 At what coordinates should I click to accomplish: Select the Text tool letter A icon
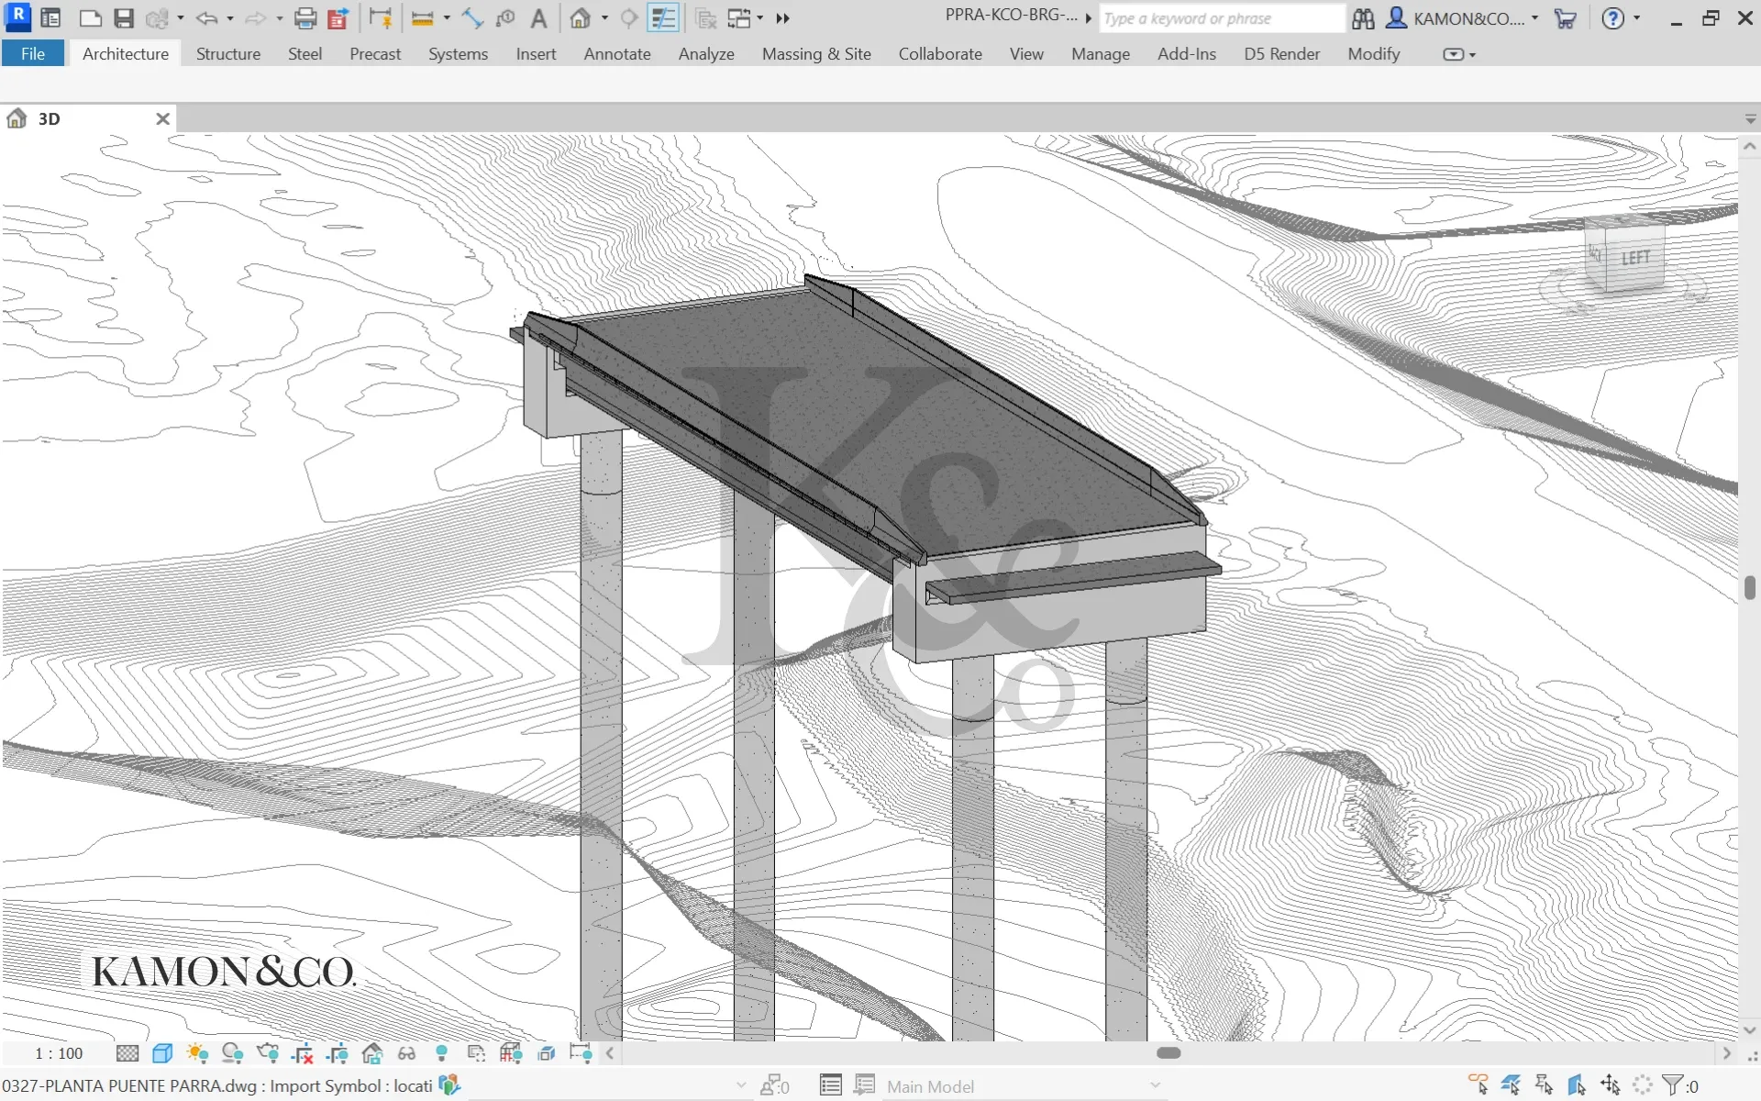pyautogui.click(x=539, y=18)
